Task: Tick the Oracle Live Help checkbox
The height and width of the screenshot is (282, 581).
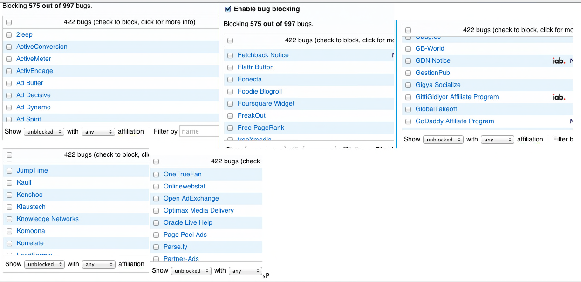Action: click(x=156, y=223)
